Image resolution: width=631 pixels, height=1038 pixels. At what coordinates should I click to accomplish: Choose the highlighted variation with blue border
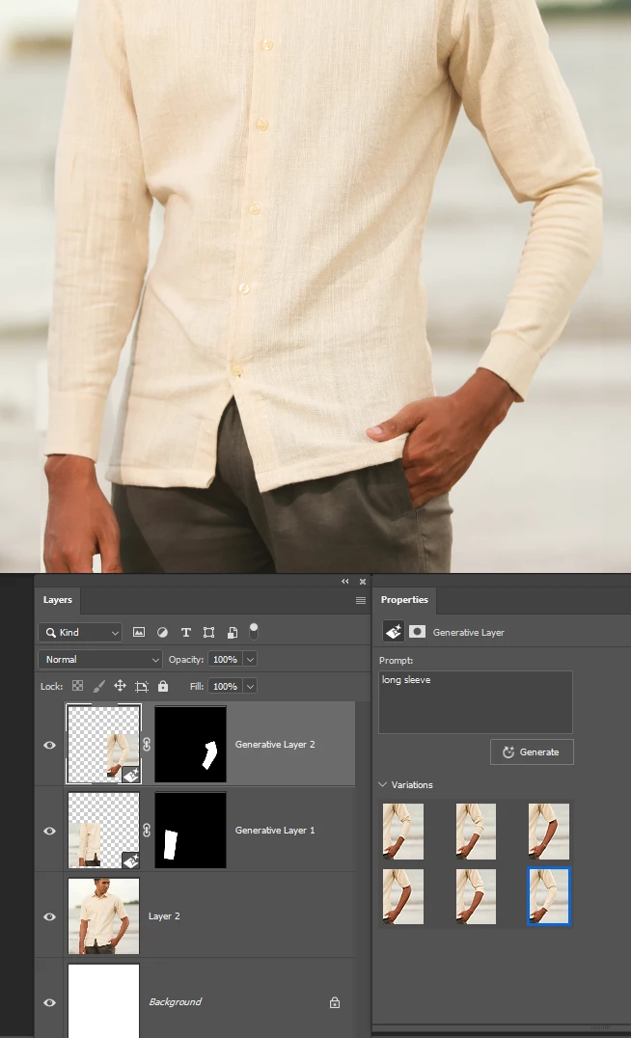click(x=549, y=896)
